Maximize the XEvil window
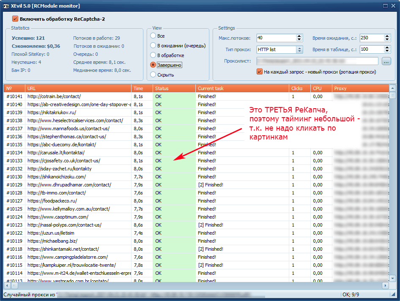This screenshot has height=301, width=400. coord(385,5)
